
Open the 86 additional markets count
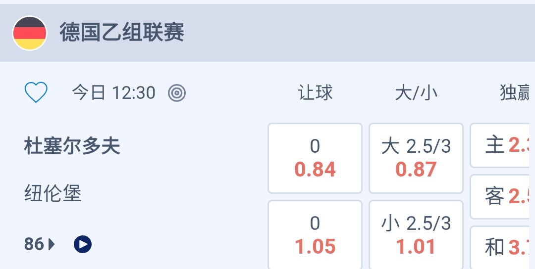pos(34,244)
